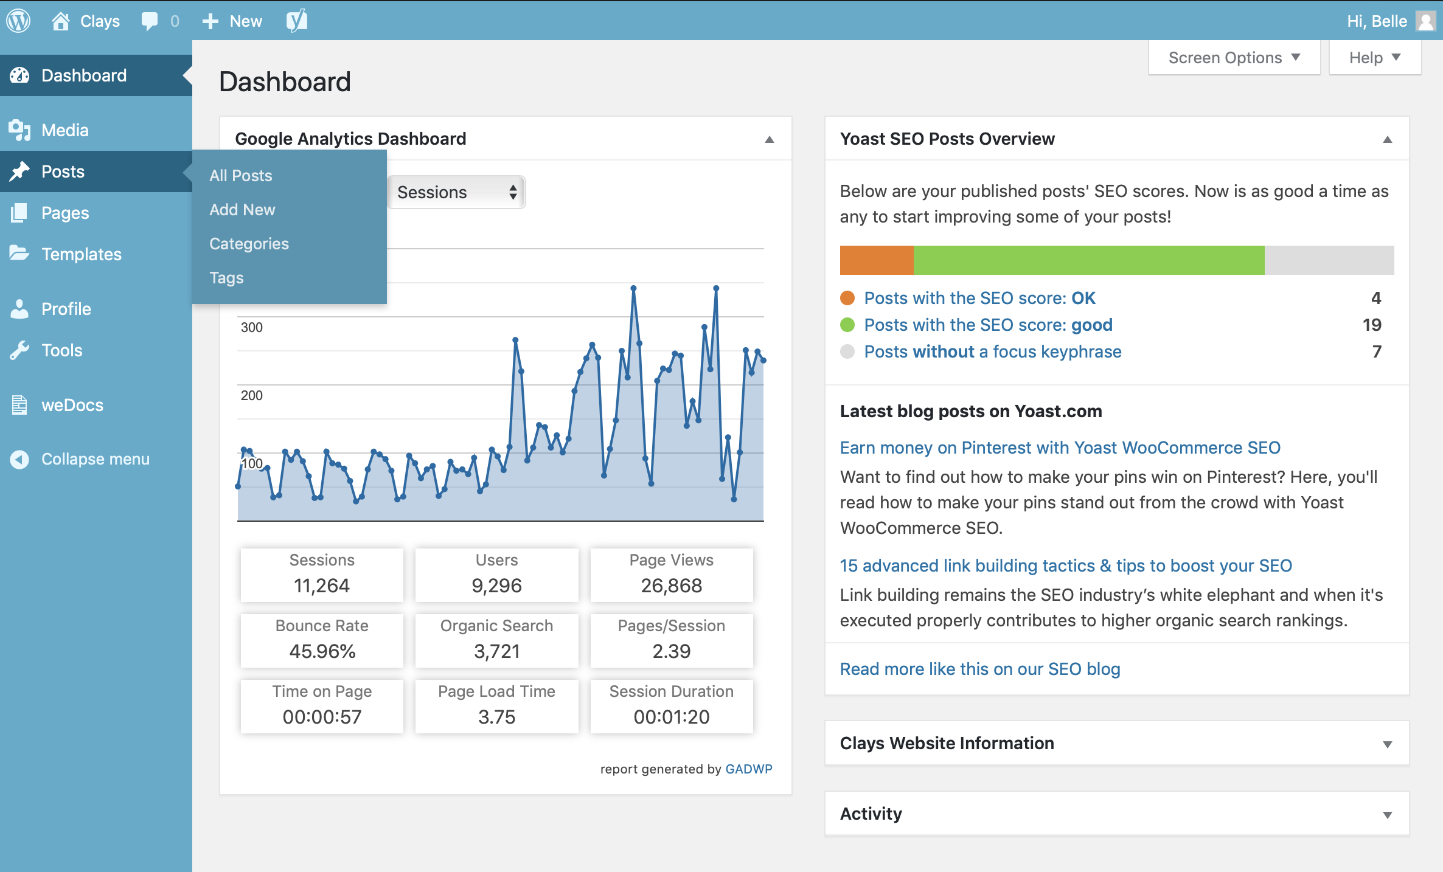Viewport: 1443px width, 872px height.
Task: Open Tags from Posts submenu
Action: coord(226,278)
